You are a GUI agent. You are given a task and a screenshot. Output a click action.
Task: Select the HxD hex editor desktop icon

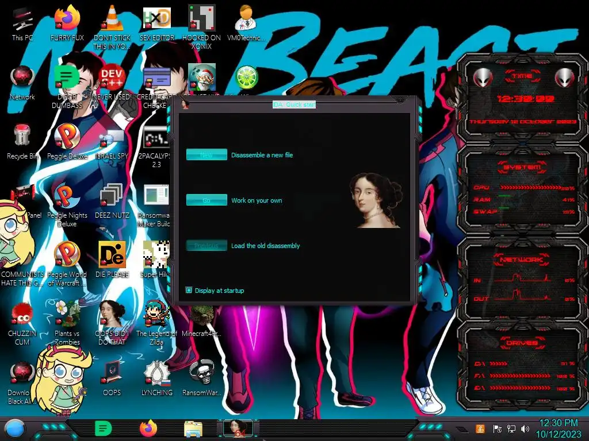tap(156, 24)
